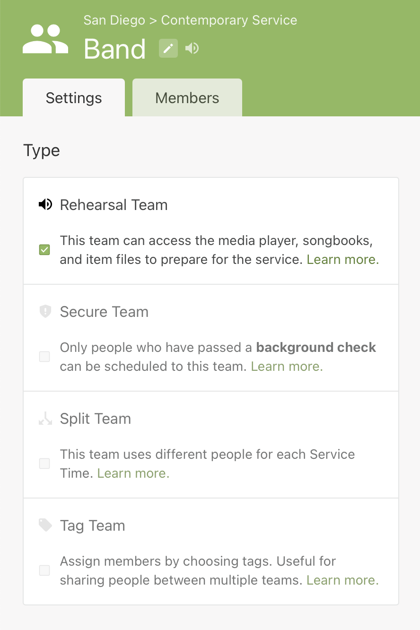Image resolution: width=420 pixels, height=630 pixels.
Task: Click the pencil edit icon beside Band
Action: click(x=168, y=48)
